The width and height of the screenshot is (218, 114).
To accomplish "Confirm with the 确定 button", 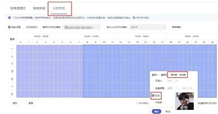I will (157, 111).
